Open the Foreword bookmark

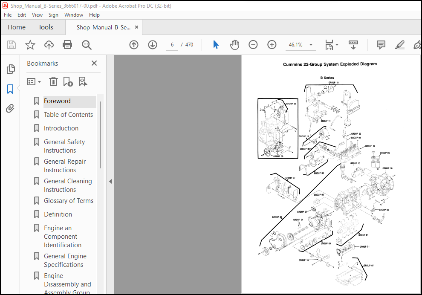57,101
